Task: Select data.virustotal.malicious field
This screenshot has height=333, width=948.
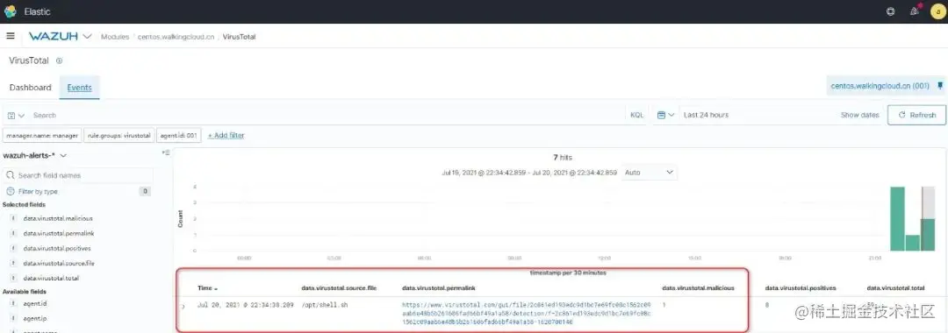Action: click(58, 218)
